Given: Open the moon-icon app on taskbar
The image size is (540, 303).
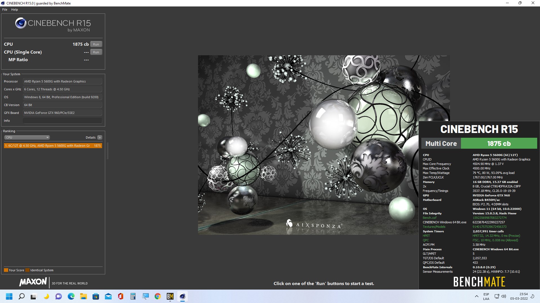Looking at the screenshot, I should coord(46,296).
